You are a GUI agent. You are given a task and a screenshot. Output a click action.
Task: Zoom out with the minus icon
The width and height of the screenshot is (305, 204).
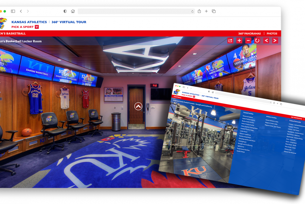pos(248,41)
